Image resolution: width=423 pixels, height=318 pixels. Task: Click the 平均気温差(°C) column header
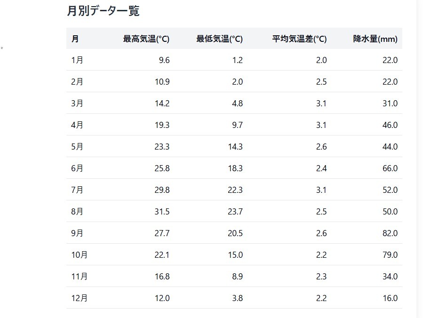(x=299, y=39)
